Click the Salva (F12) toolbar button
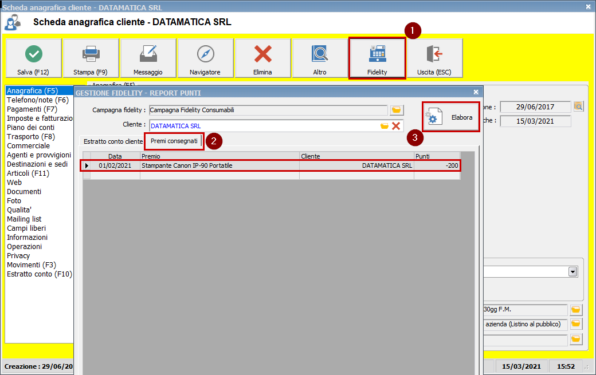 (x=33, y=58)
